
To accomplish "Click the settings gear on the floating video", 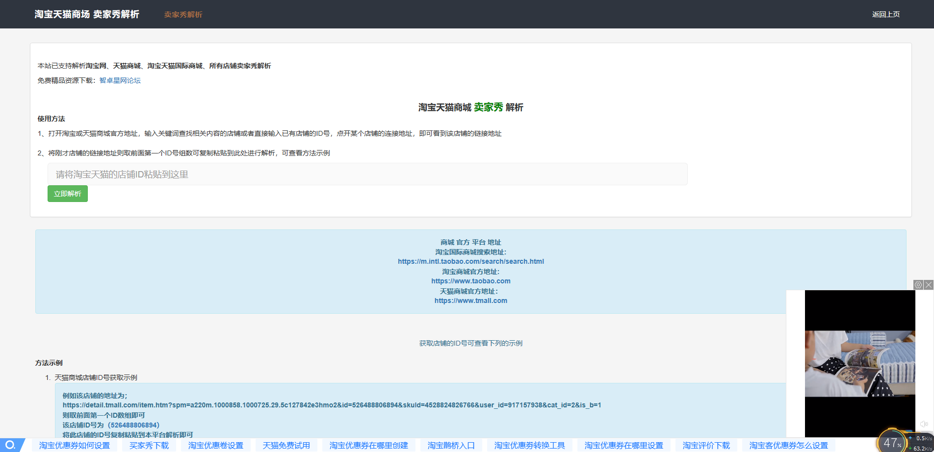I will [x=918, y=285].
